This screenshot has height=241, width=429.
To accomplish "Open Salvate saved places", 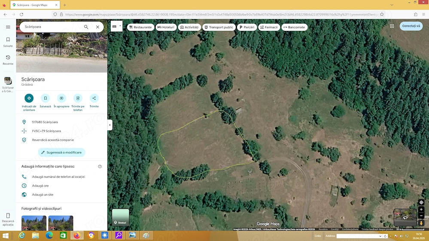I will pos(8,42).
